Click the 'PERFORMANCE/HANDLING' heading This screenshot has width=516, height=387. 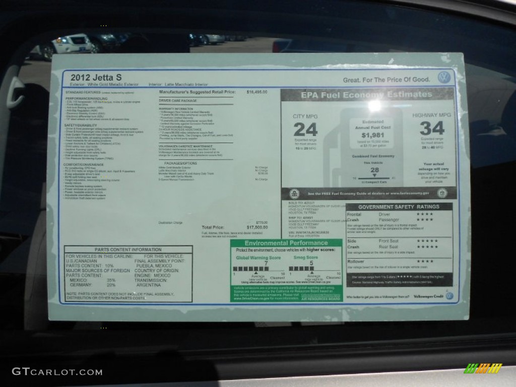(86, 98)
